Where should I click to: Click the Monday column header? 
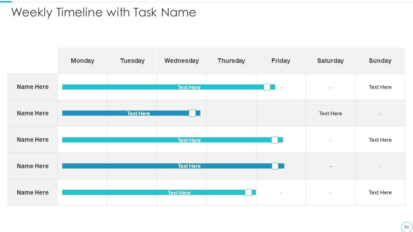click(82, 61)
